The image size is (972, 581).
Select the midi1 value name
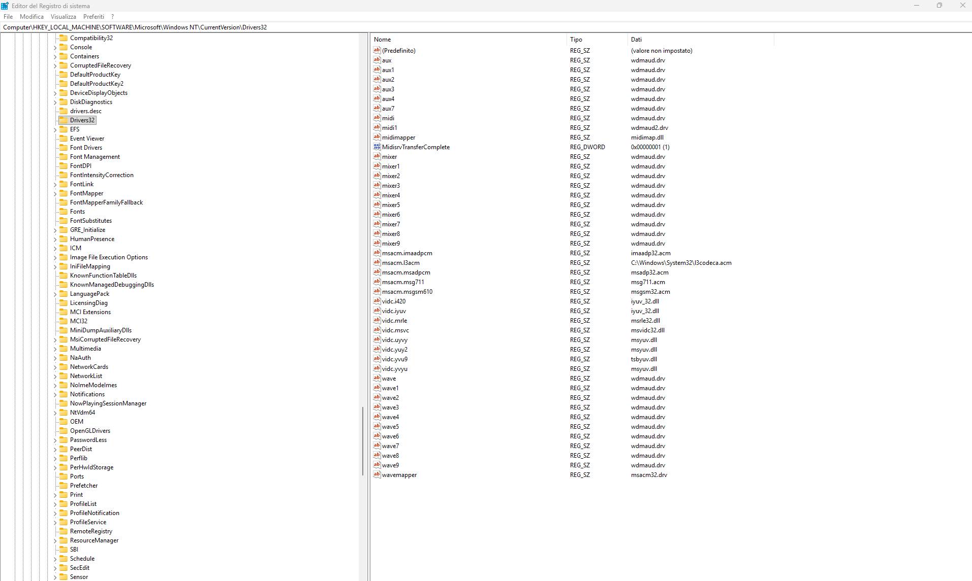click(390, 127)
